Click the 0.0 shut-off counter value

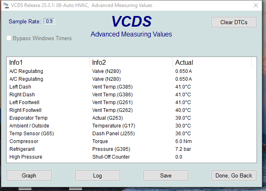click(x=179, y=157)
